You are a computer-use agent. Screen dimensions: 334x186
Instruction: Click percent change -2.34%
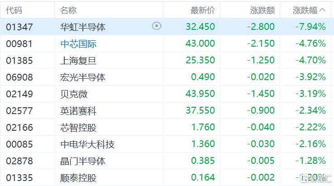coord(310,110)
